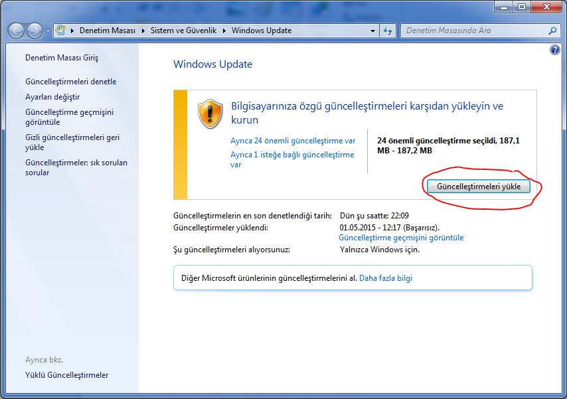This screenshot has width=567, height=399.
Task: Click the Dün şu saatte: 22:09 value
Action: pyautogui.click(x=374, y=216)
